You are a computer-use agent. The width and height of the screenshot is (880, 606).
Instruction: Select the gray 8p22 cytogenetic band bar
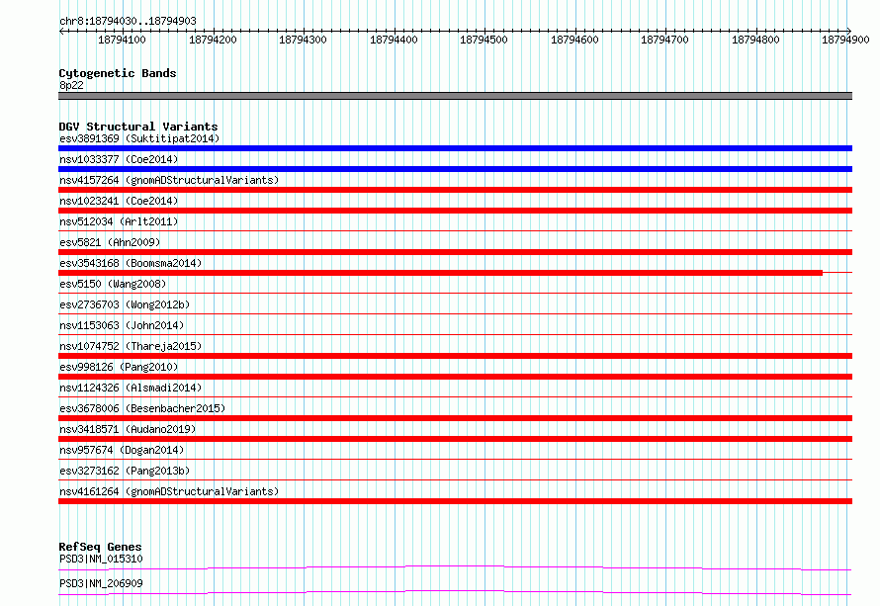click(455, 96)
